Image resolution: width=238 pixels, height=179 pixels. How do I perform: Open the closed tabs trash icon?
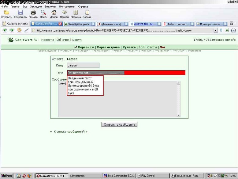(232, 23)
